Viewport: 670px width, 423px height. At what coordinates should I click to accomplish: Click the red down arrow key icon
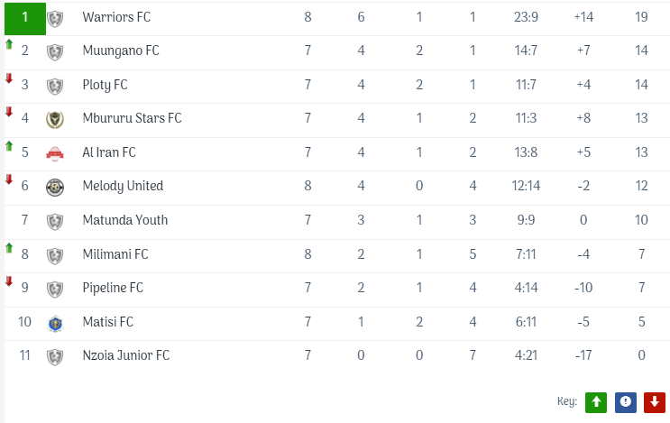click(x=654, y=402)
